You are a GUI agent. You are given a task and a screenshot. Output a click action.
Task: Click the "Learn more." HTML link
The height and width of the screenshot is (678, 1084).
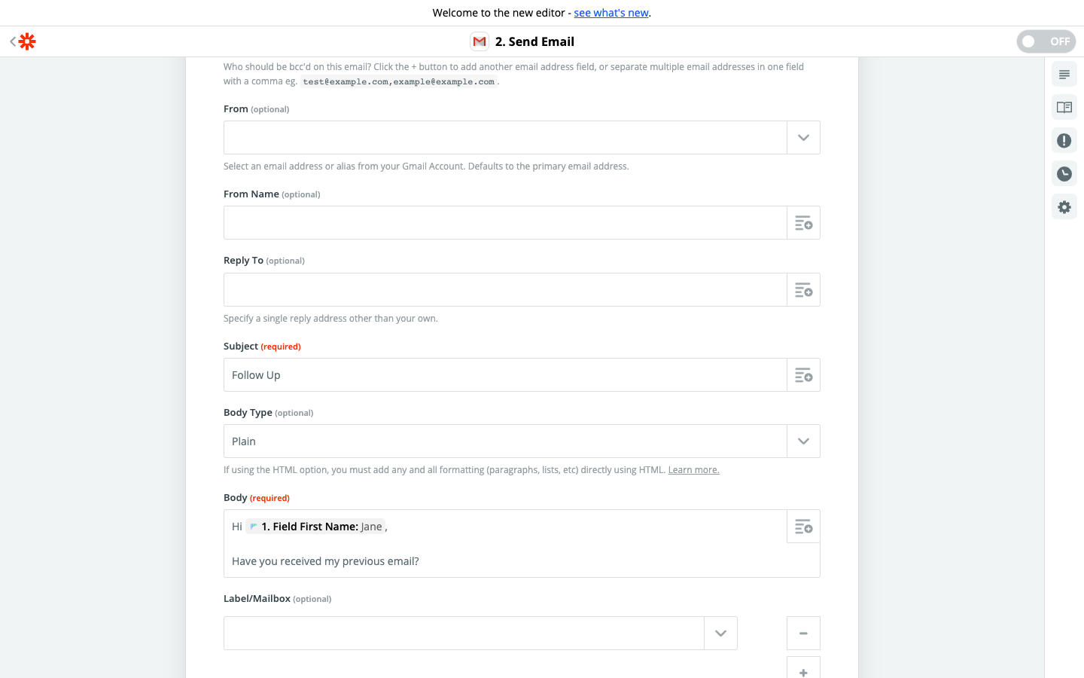693,470
